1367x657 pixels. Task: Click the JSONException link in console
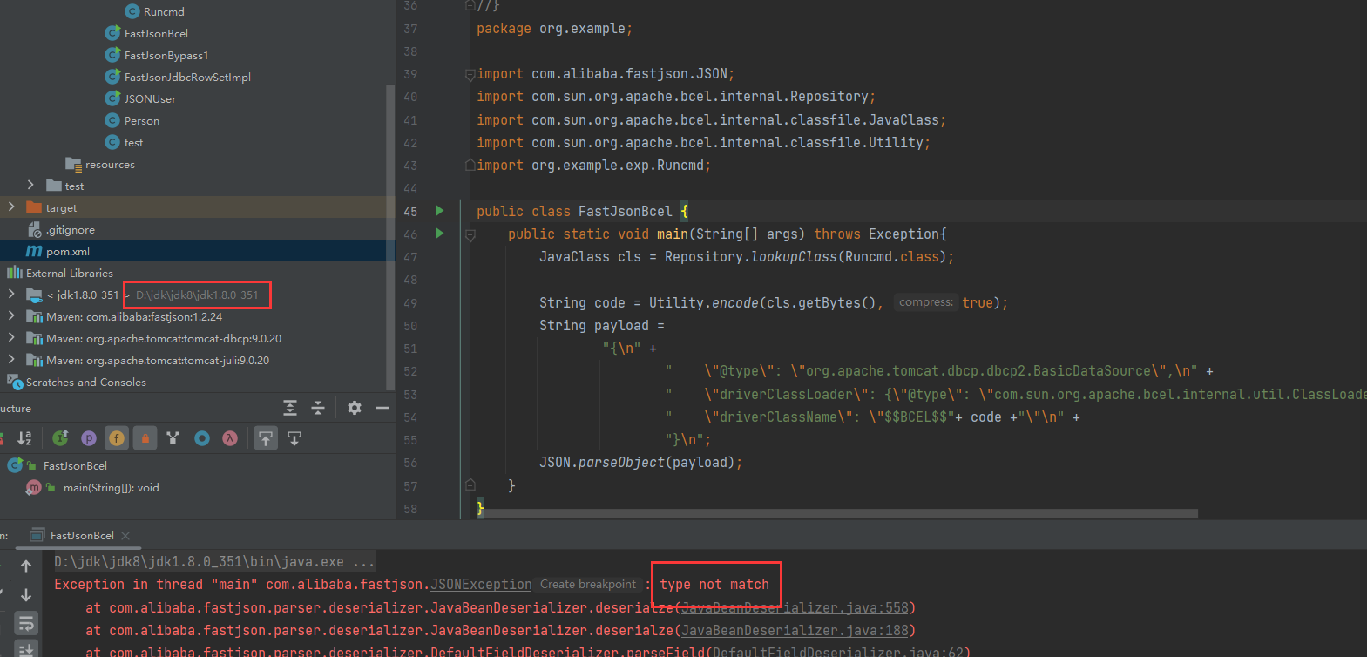pyautogui.click(x=481, y=584)
